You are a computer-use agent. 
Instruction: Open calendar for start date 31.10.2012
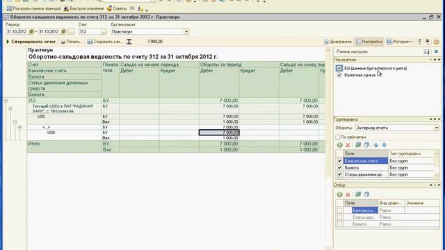[31, 31]
